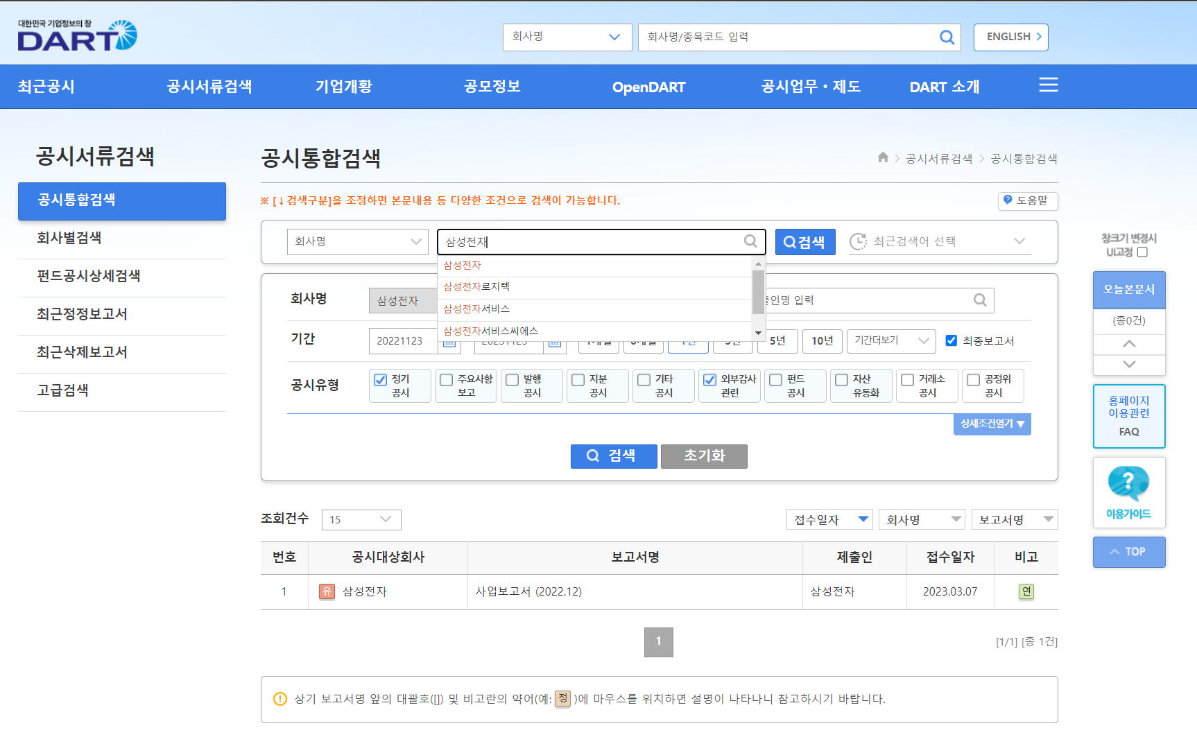The image size is (1197, 737).
Task: Open the 홈페이지 이용관련 FAQ box
Action: [x=1129, y=416]
